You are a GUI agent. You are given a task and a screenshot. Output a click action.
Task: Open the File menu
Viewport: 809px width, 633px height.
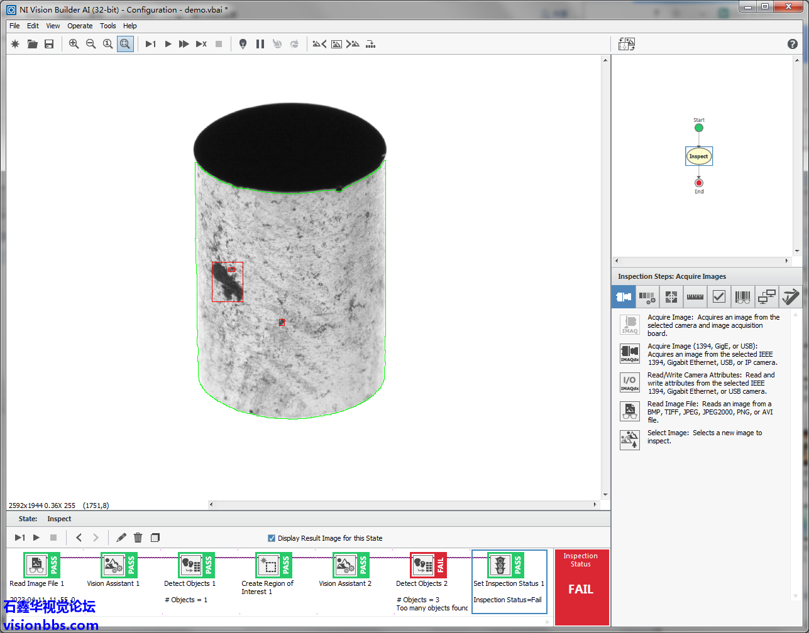[x=14, y=26]
